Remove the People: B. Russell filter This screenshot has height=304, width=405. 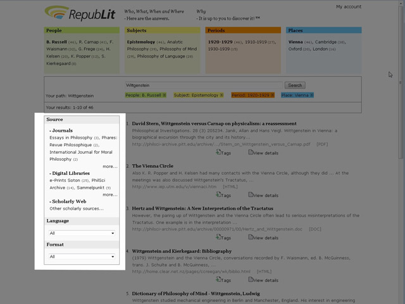point(164,95)
